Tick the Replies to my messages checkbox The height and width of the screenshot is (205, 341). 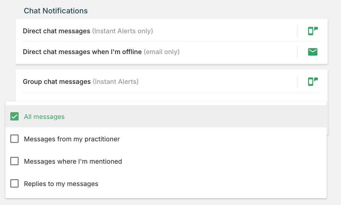point(15,184)
